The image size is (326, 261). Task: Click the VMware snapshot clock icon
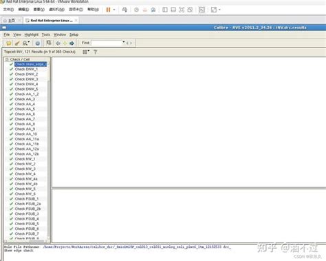(x=136, y=10)
